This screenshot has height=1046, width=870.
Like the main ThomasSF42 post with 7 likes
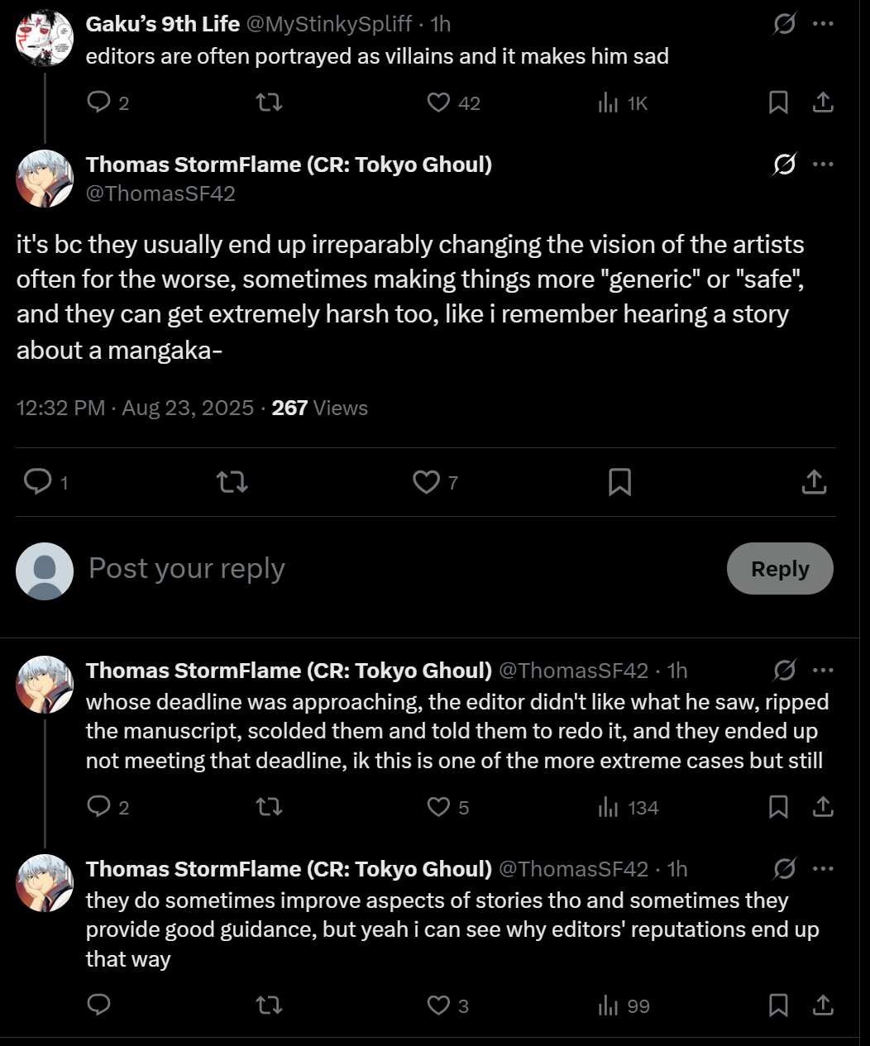427,482
